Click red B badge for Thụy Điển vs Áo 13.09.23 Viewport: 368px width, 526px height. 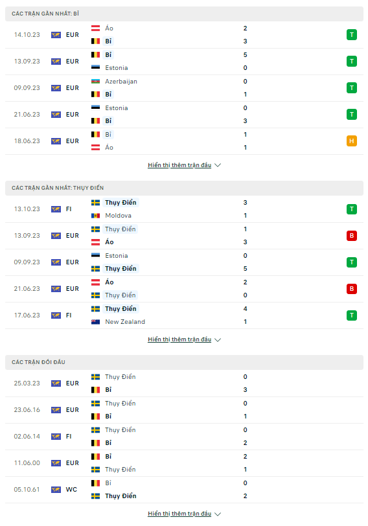351,236
